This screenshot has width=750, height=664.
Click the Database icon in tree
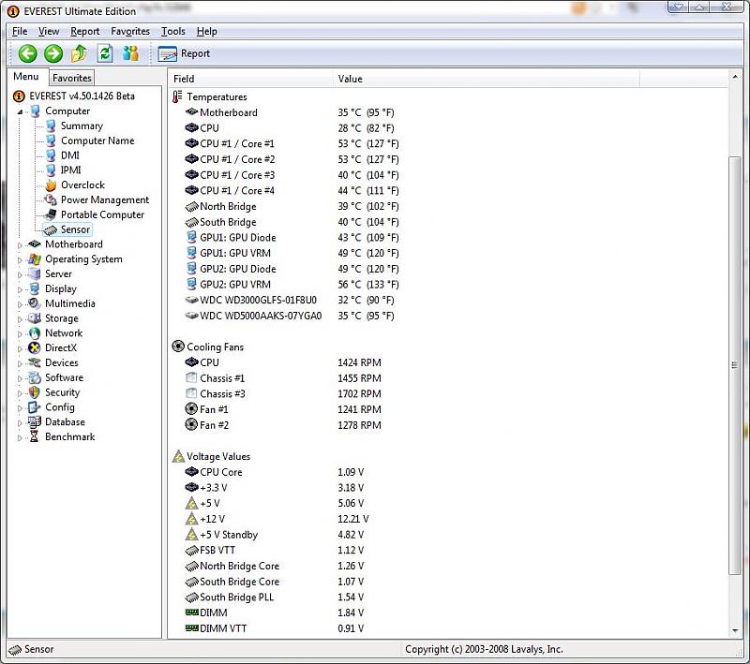34,422
